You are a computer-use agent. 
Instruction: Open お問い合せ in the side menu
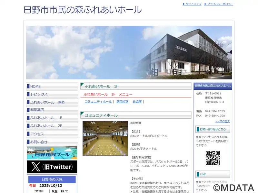coord(52,142)
